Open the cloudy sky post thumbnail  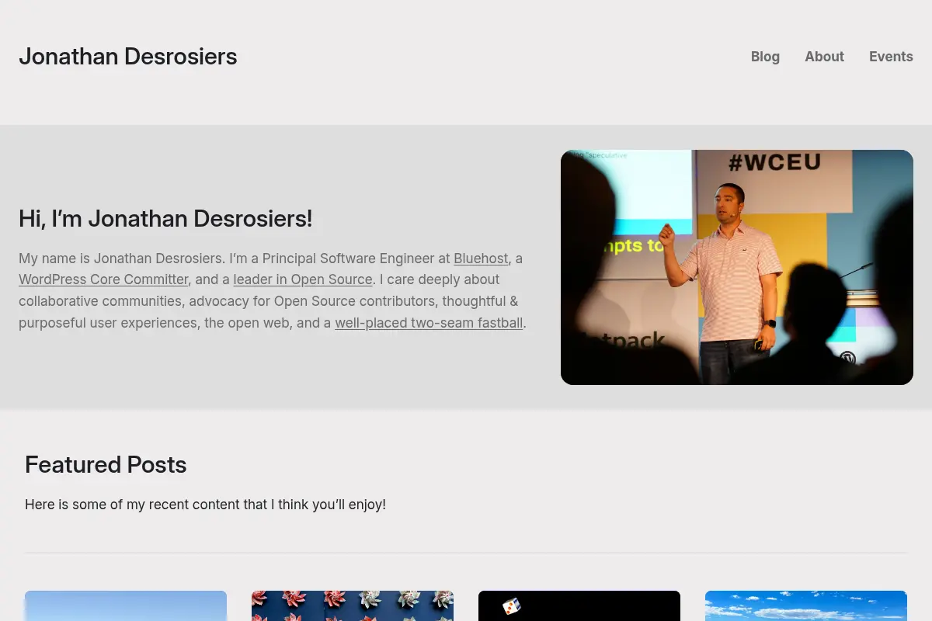806,606
